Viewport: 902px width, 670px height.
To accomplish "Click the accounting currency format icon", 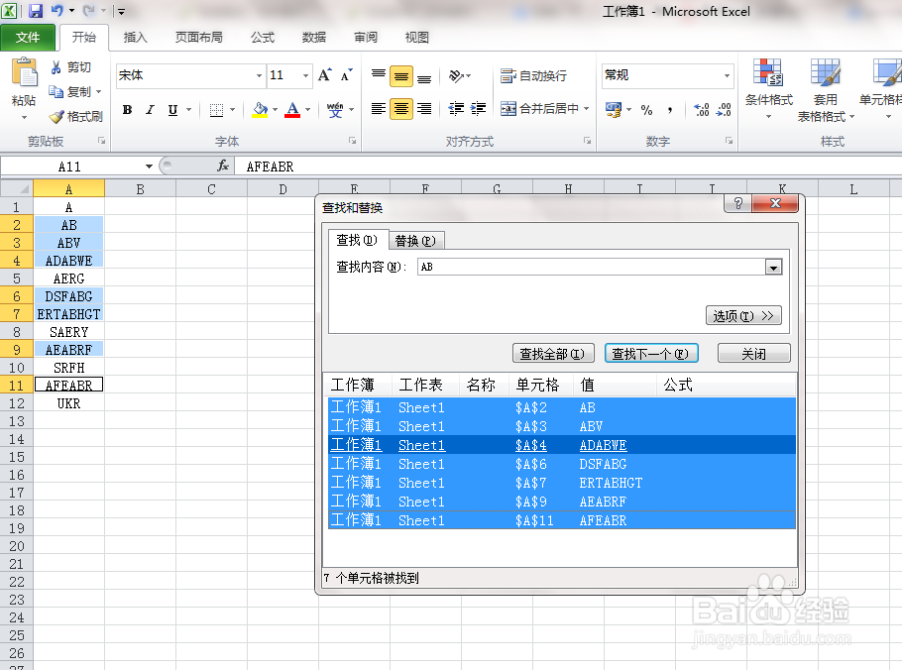I will click(614, 109).
